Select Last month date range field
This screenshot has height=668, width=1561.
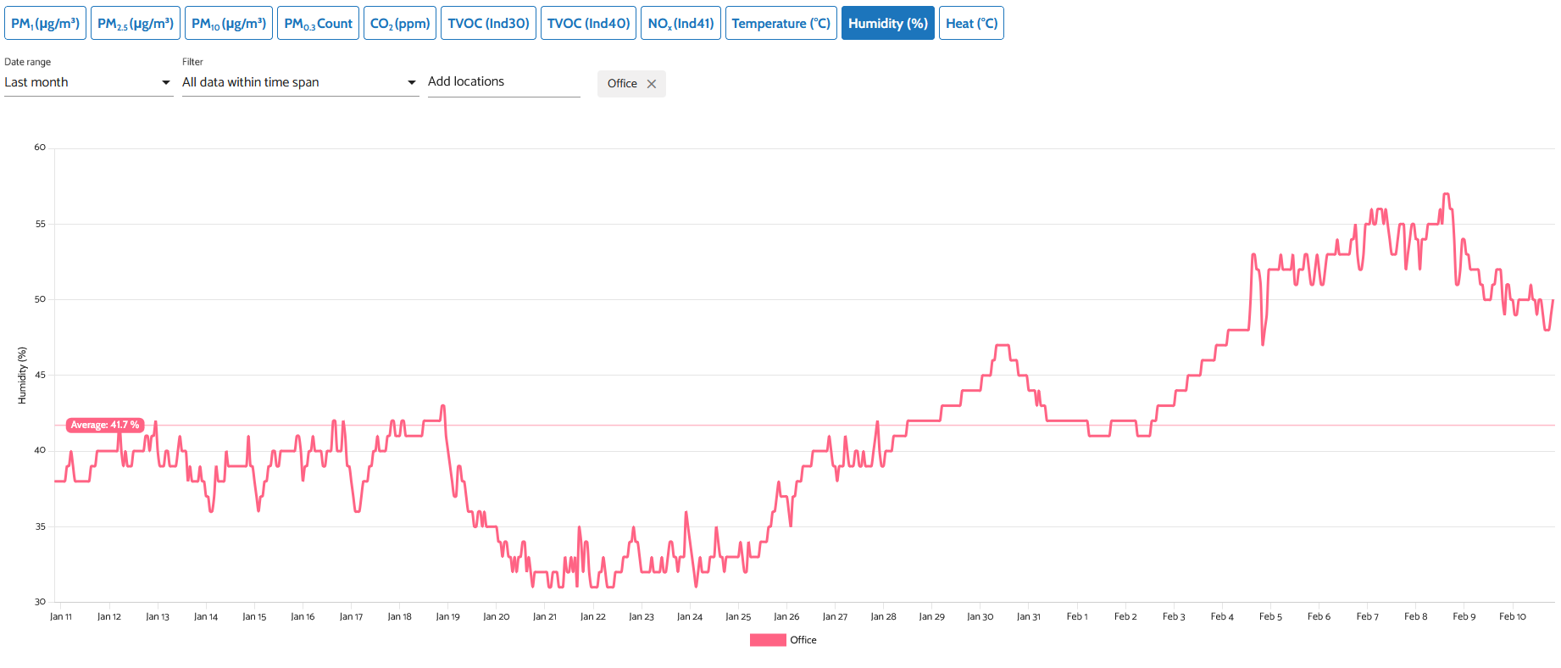click(81, 83)
